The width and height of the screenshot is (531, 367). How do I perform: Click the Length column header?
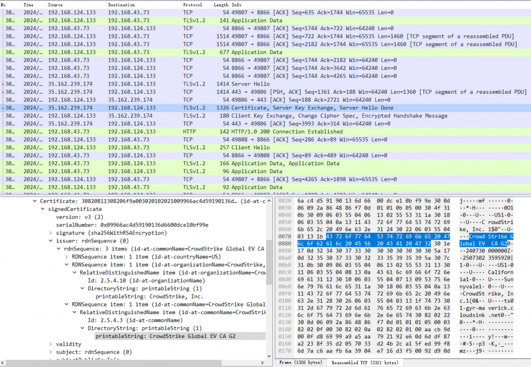(x=221, y=5)
